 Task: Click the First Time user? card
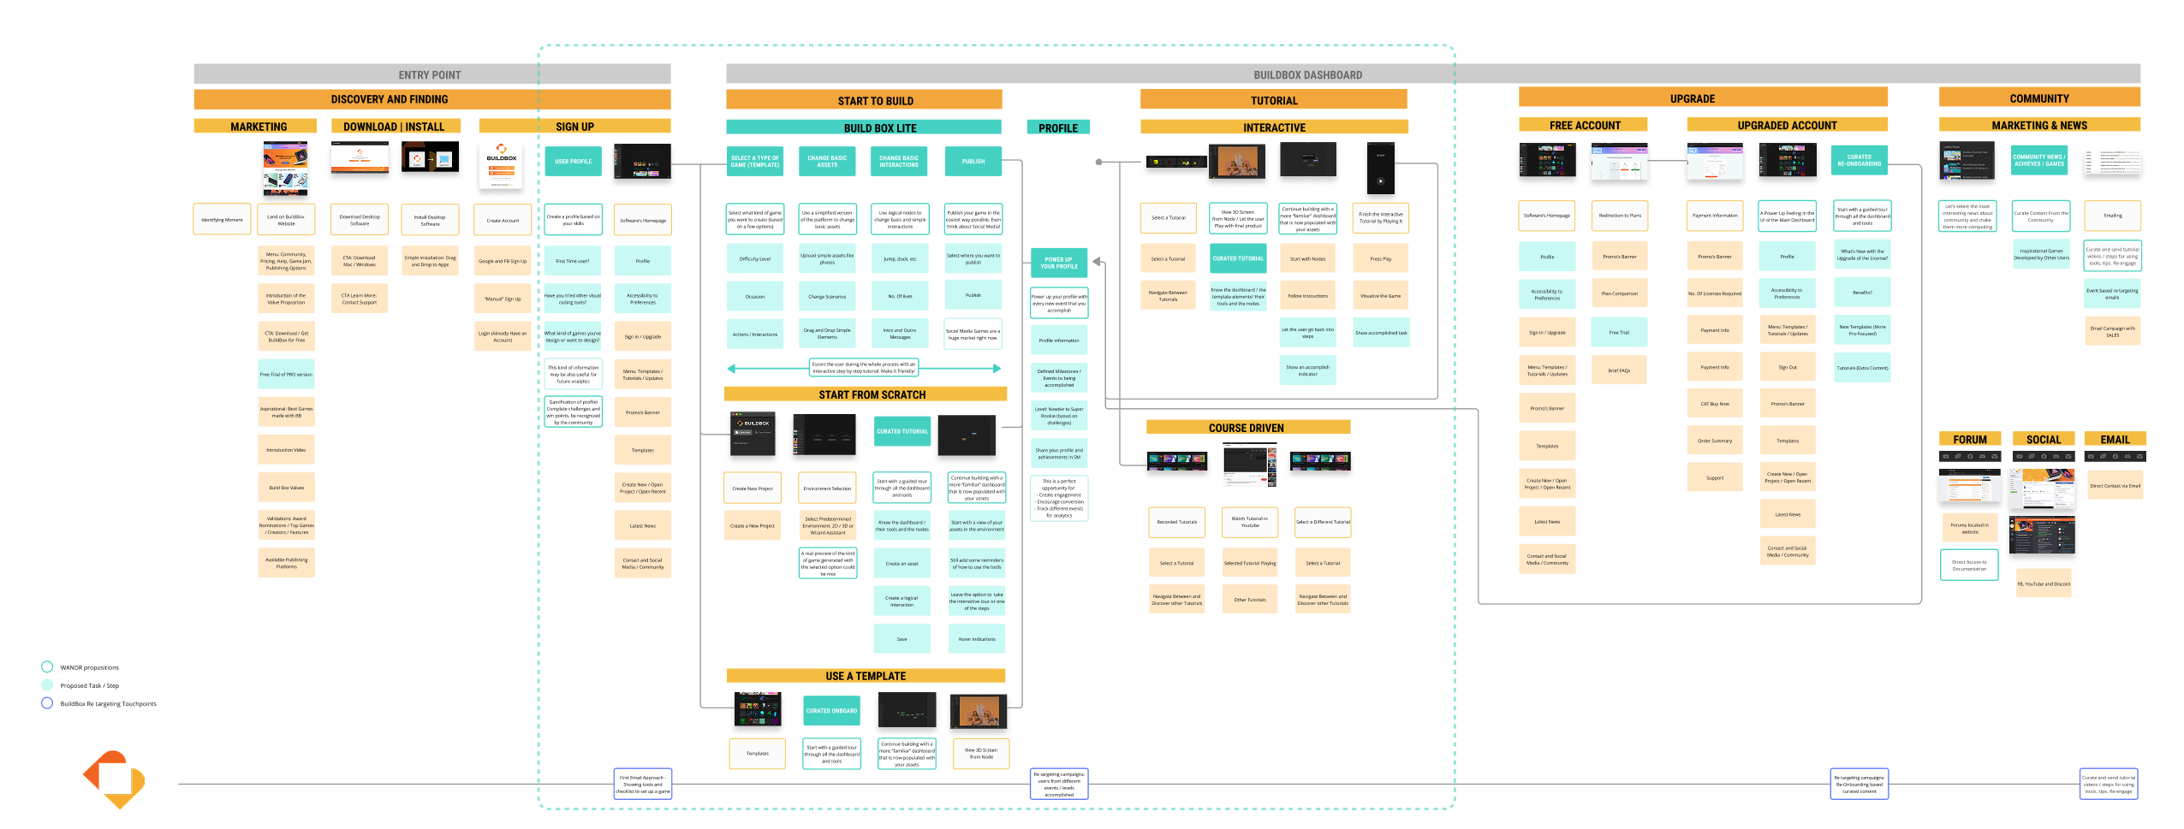(x=573, y=261)
